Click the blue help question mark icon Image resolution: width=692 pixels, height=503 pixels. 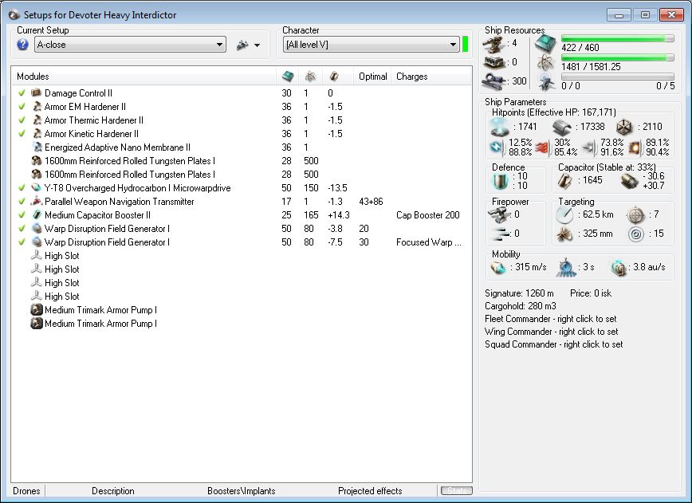click(x=22, y=45)
